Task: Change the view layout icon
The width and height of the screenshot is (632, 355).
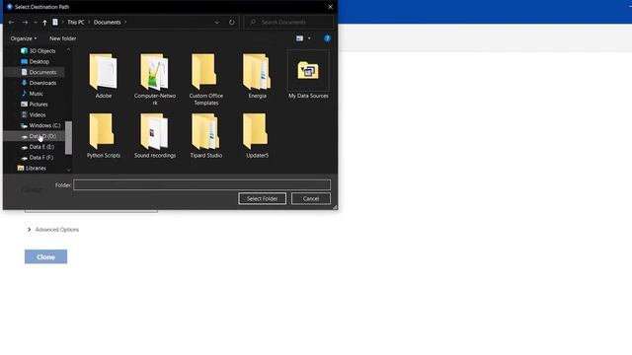Action: tap(299, 38)
